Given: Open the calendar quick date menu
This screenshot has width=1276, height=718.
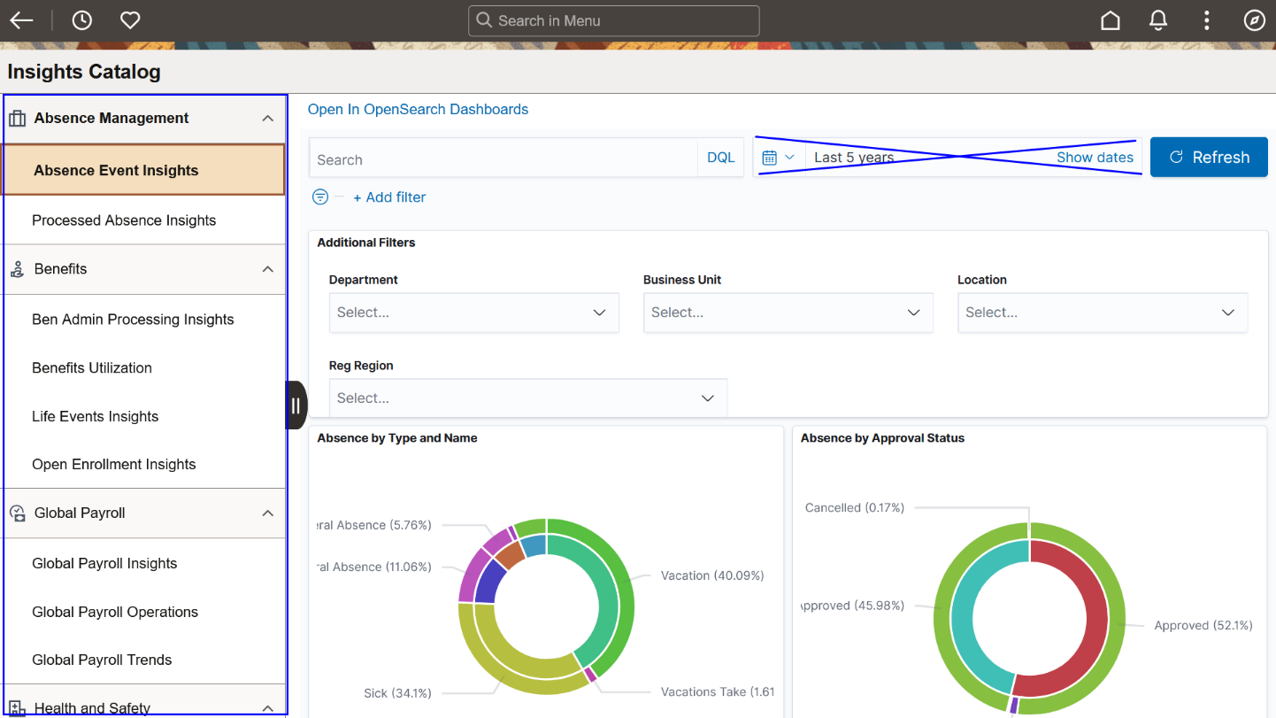Looking at the screenshot, I should (x=779, y=158).
